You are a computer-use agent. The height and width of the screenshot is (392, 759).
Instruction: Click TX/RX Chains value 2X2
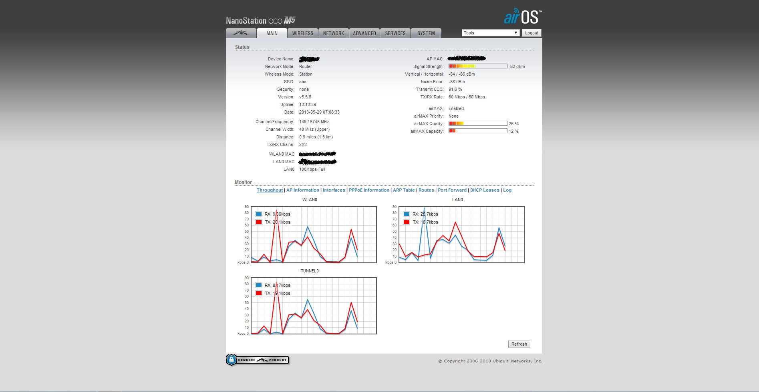point(303,144)
